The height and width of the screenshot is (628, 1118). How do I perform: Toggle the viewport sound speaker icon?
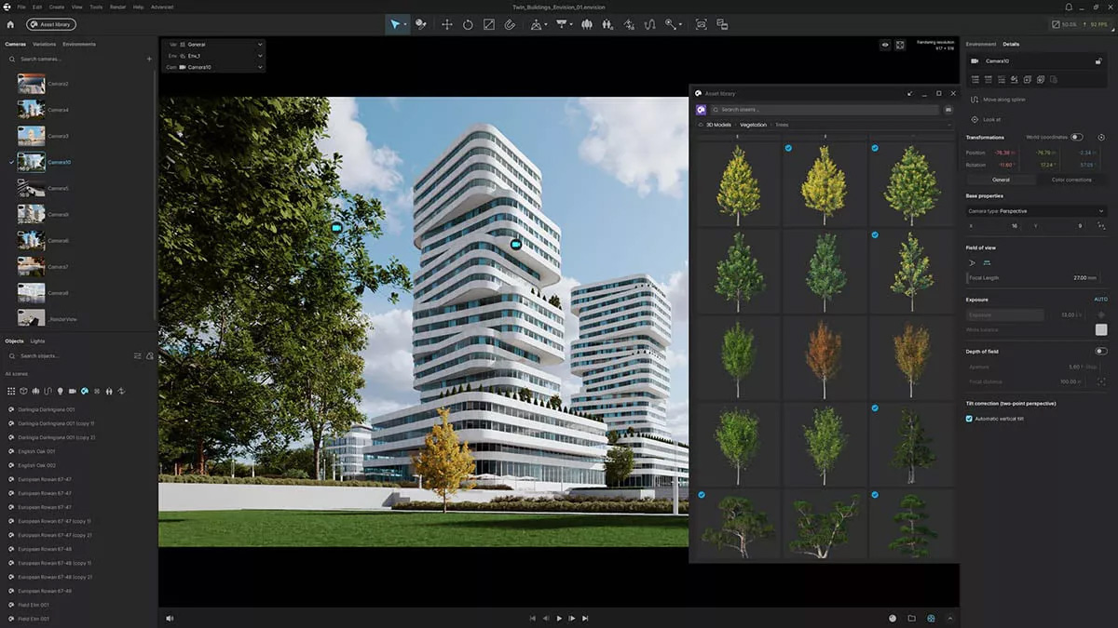(170, 618)
